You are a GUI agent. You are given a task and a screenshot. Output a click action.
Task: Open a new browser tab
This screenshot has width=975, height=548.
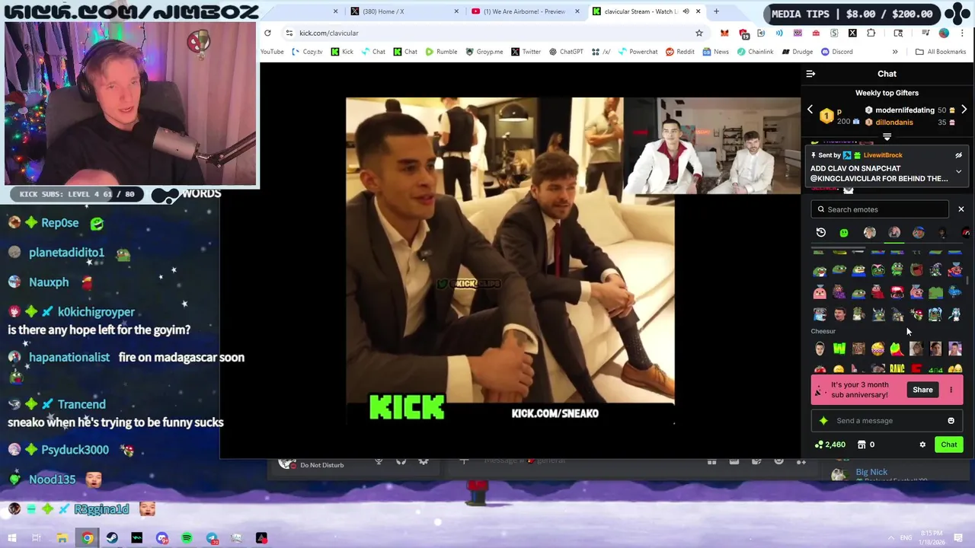[716, 11]
